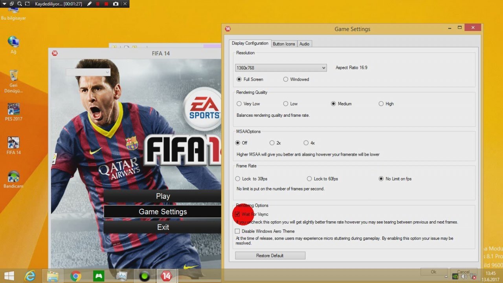
Task: Click Exit in the FIFA 14 launcher
Action: click(x=163, y=227)
